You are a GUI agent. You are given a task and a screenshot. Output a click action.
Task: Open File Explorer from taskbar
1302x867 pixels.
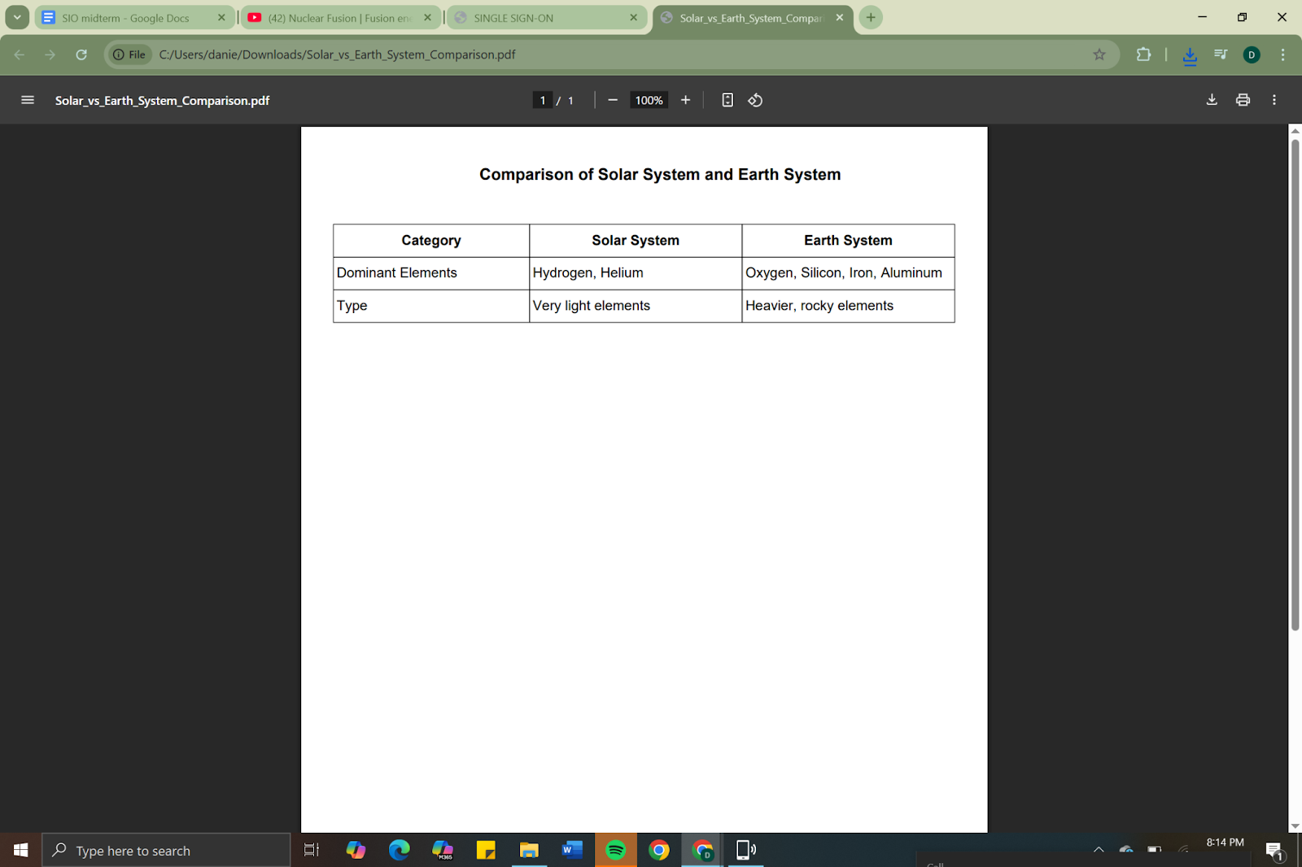529,850
